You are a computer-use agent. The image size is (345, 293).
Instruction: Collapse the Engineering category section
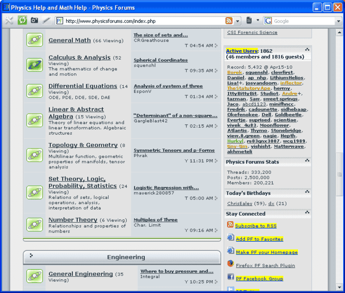point(31,255)
